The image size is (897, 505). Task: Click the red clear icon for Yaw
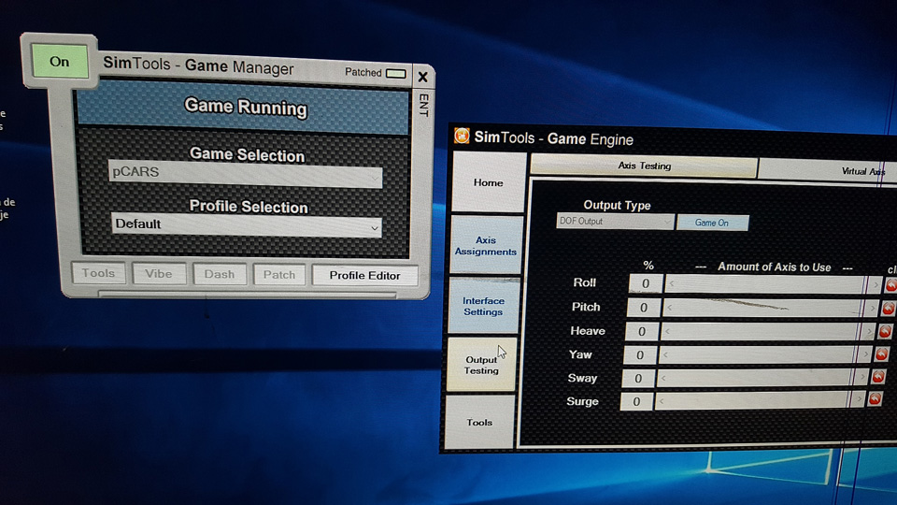click(881, 355)
